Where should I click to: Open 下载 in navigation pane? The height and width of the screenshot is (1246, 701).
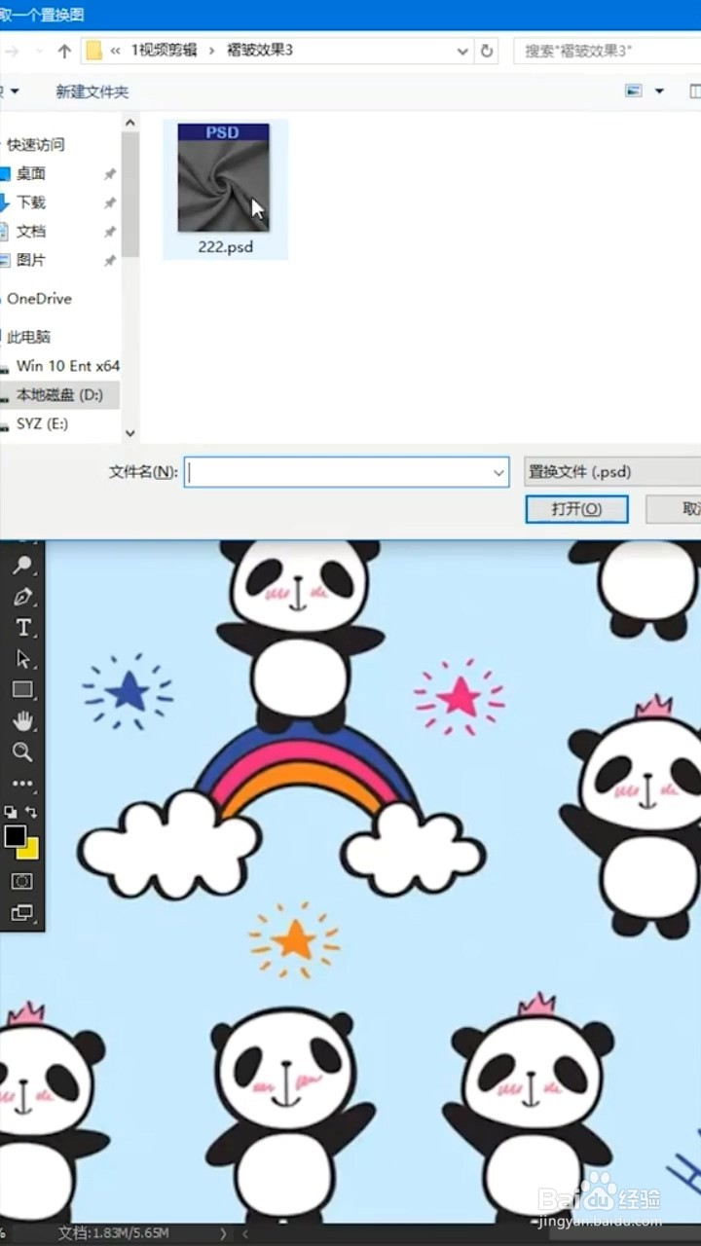(x=31, y=202)
